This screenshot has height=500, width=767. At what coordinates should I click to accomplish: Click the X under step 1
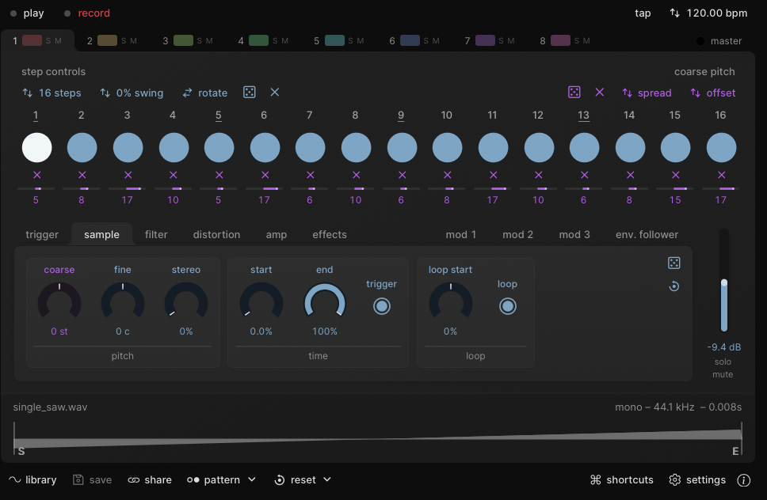(36, 175)
